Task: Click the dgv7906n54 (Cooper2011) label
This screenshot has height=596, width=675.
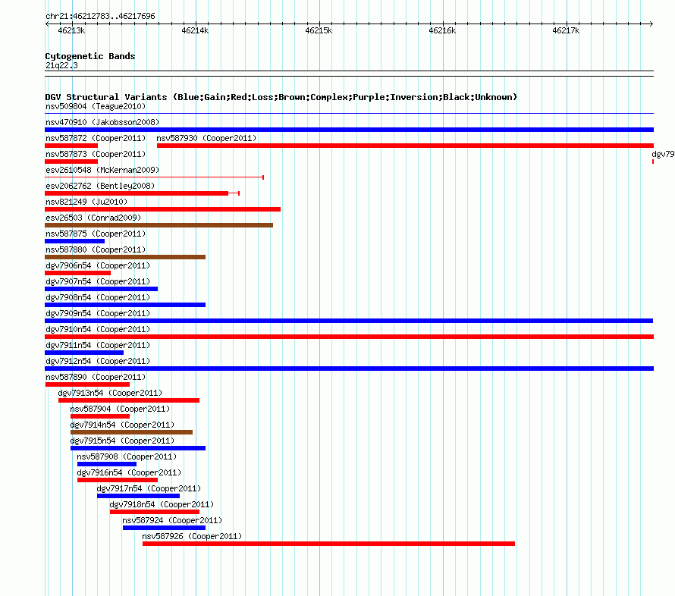Action: point(98,265)
